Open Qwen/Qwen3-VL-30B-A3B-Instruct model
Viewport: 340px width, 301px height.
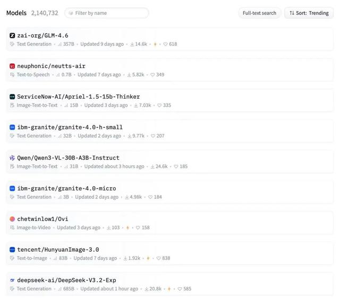pos(69,158)
